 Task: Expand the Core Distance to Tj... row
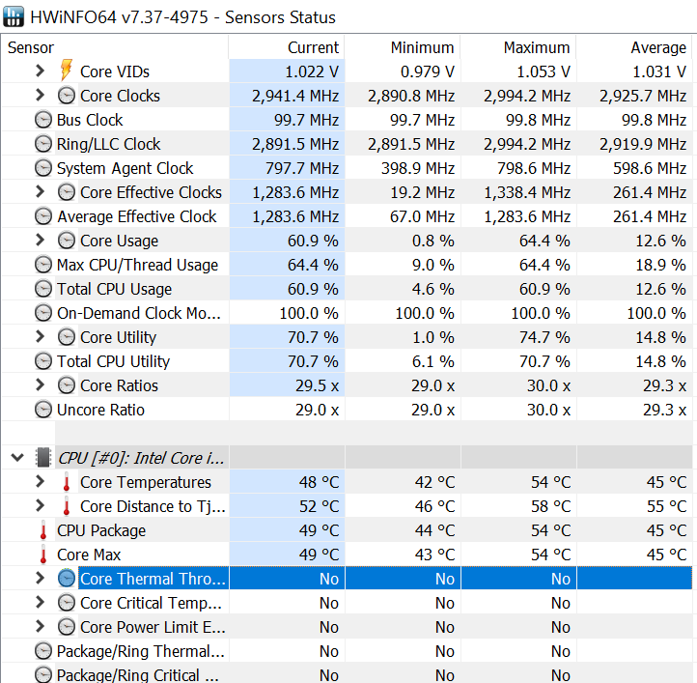coord(40,505)
